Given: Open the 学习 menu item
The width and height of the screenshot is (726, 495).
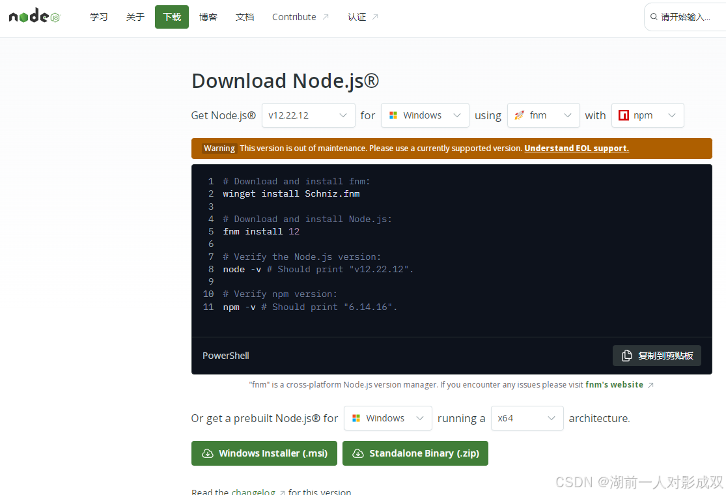Looking at the screenshot, I should (98, 17).
